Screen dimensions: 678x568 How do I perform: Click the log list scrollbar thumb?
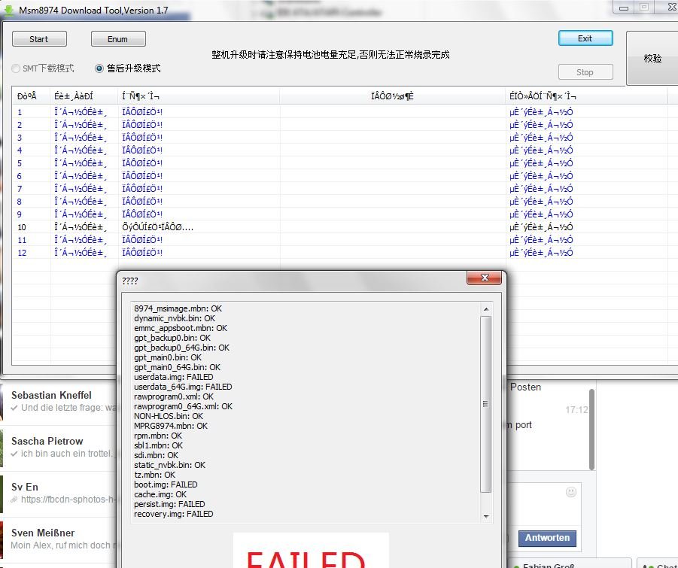coord(486,404)
